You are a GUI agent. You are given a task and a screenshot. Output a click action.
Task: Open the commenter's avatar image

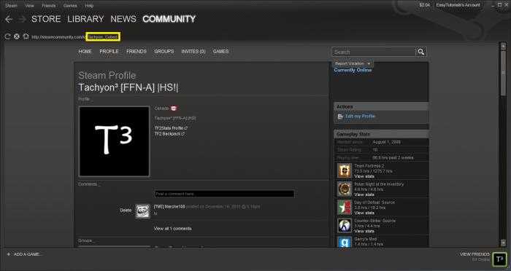coord(143,211)
